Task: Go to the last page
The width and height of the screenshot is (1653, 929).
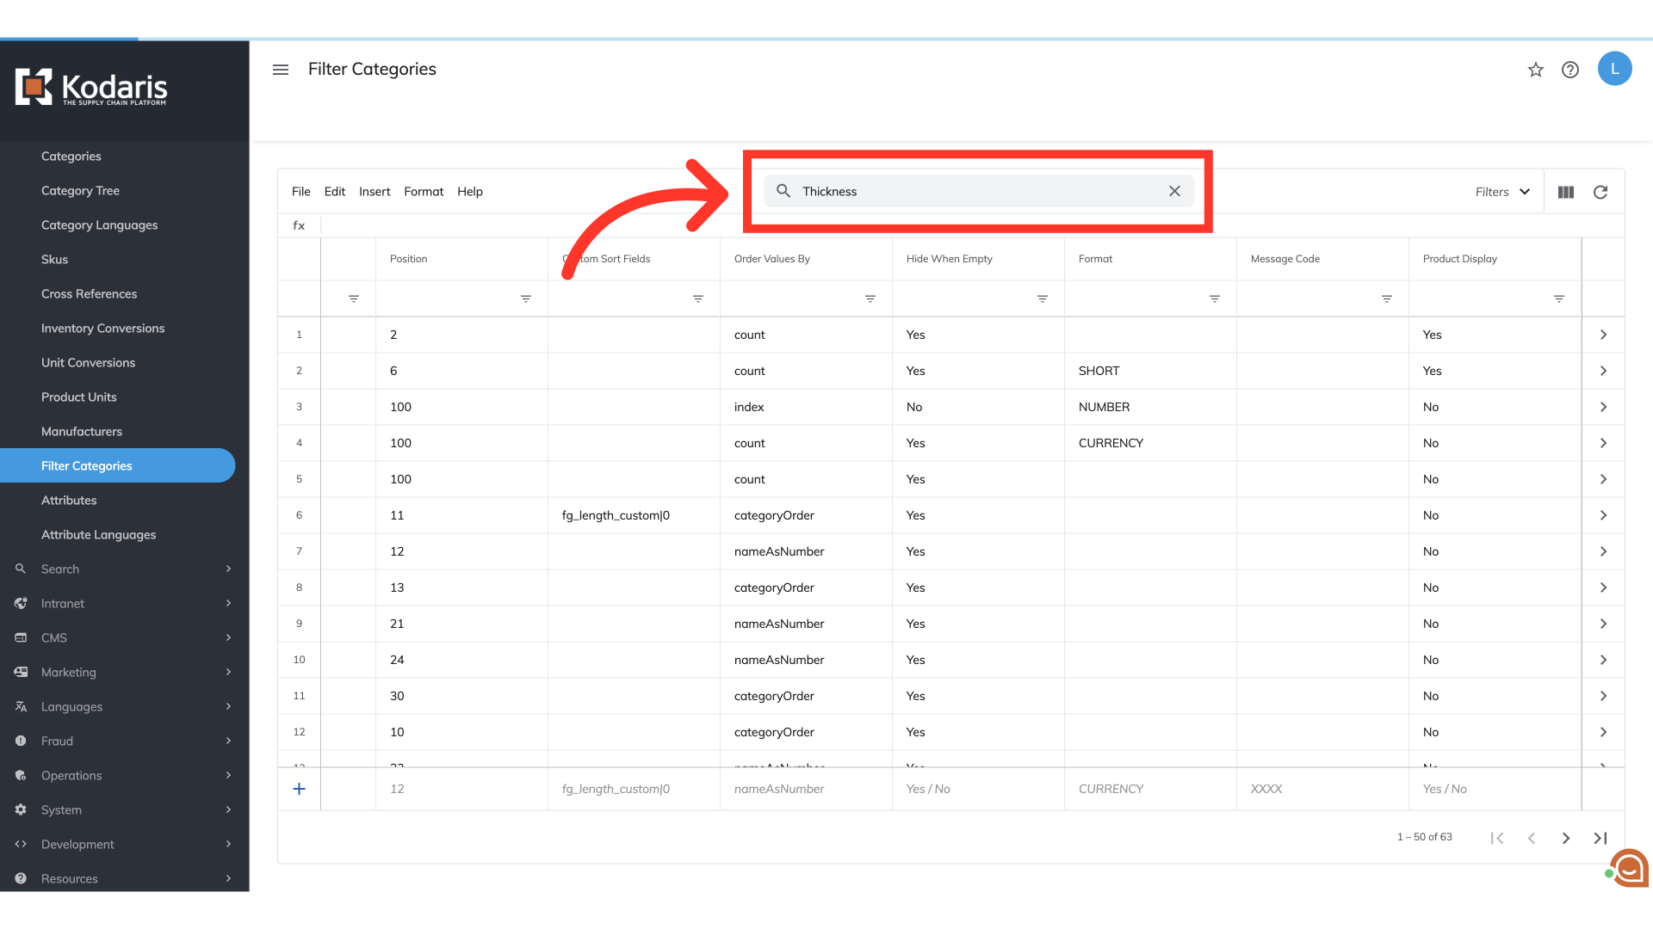Action: [x=1600, y=838]
